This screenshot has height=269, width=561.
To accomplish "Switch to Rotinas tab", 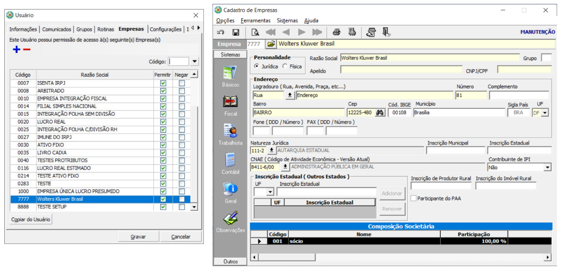I will pos(106,29).
